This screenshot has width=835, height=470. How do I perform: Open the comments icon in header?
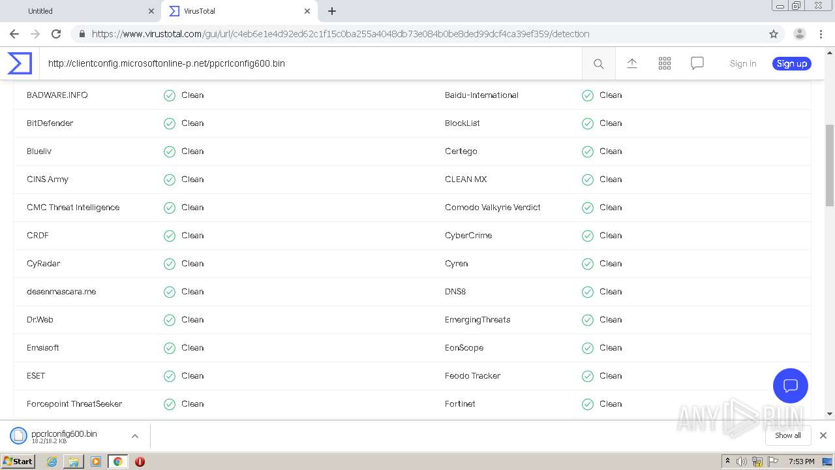(697, 63)
